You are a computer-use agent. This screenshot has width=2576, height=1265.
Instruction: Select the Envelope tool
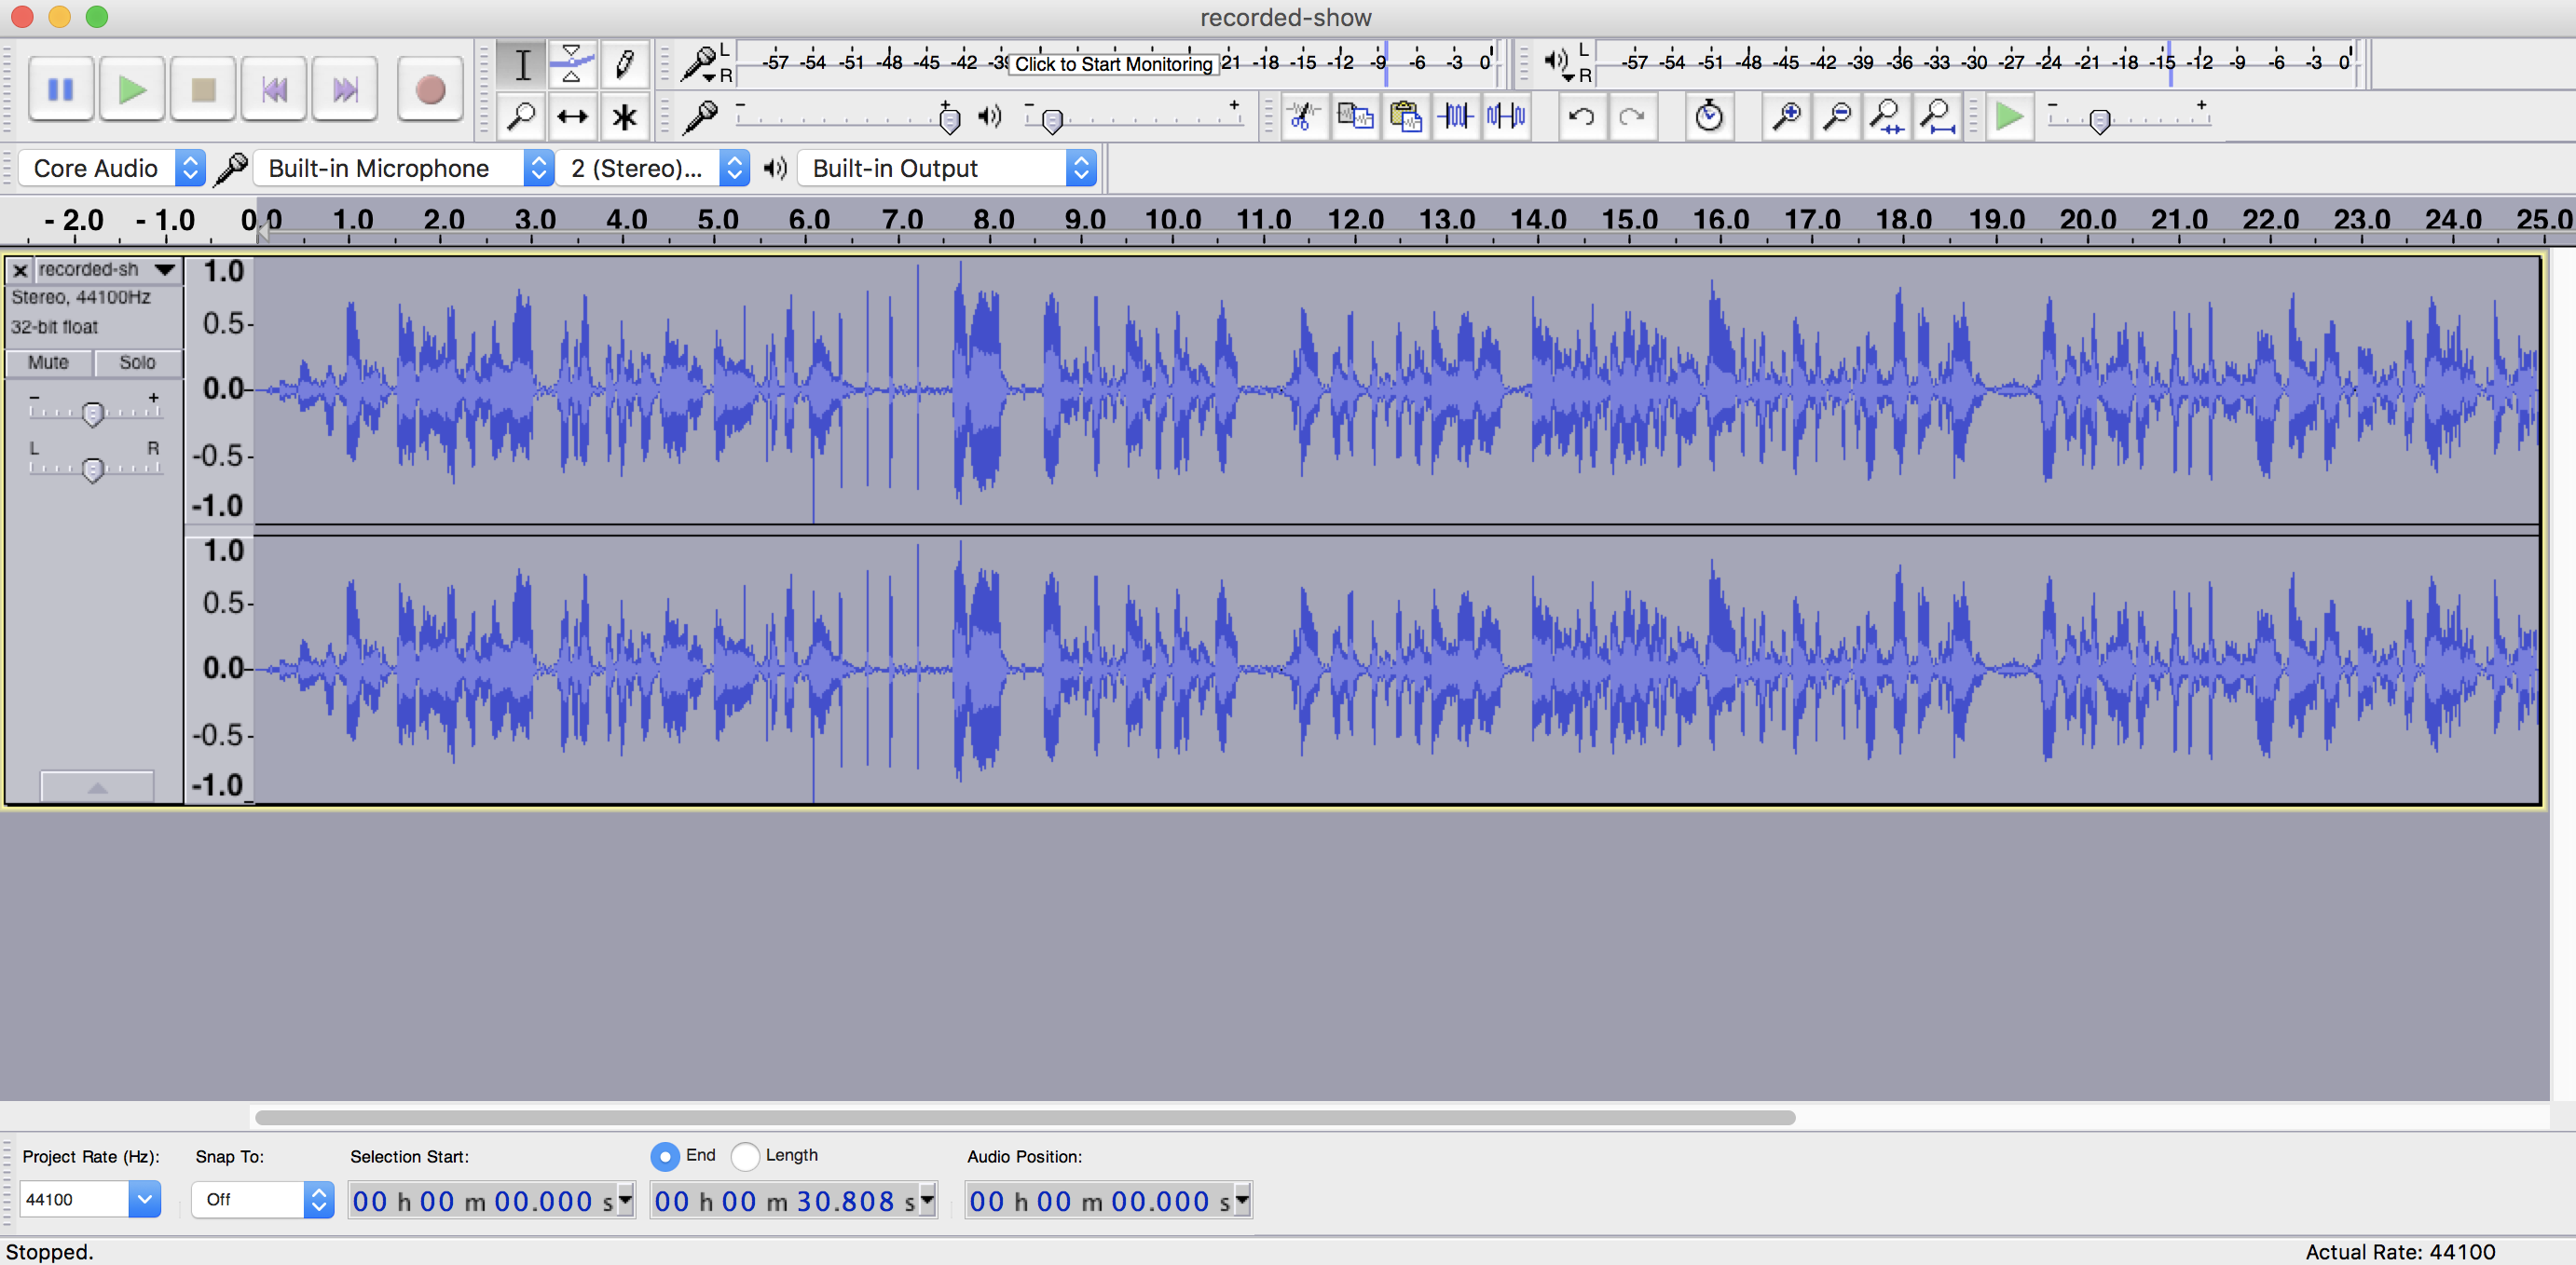572,65
